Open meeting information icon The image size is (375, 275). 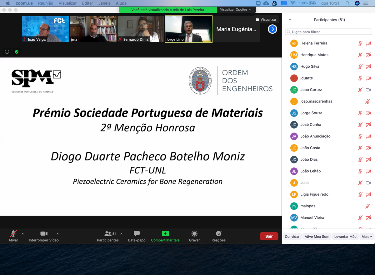point(7,52)
